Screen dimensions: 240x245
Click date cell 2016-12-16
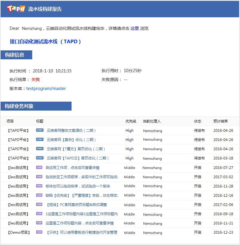(223, 195)
